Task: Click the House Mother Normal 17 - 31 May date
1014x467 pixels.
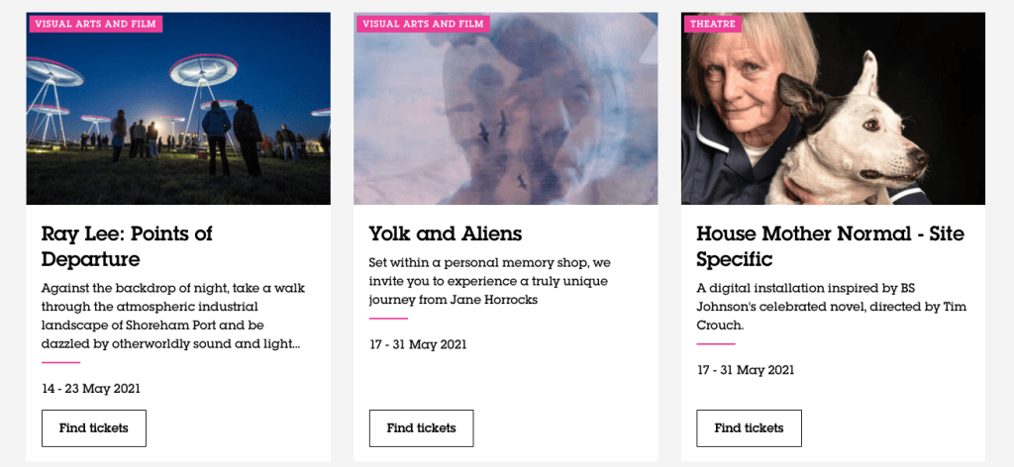Action: tap(746, 371)
